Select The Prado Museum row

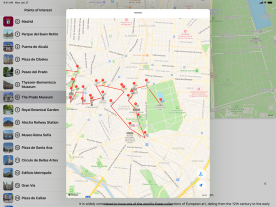[x=33, y=97]
